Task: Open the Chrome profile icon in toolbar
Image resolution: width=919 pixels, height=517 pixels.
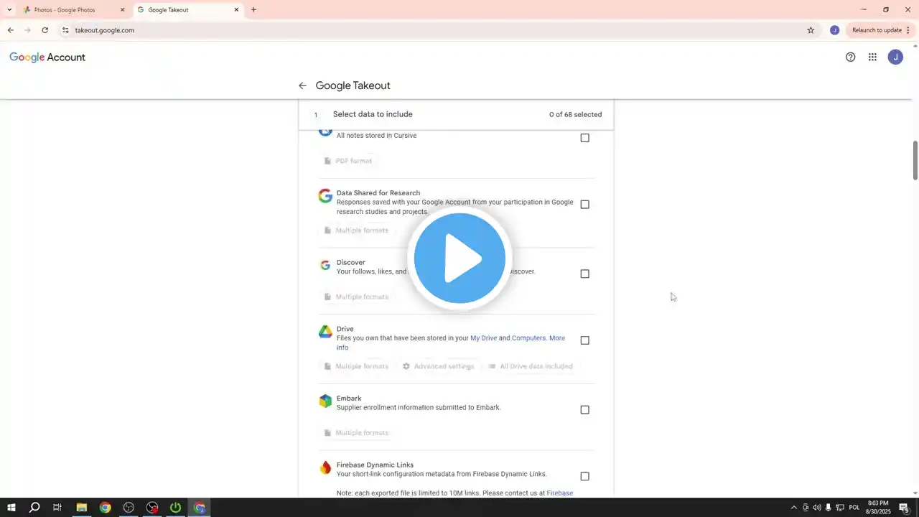Action: coord(834,30)
